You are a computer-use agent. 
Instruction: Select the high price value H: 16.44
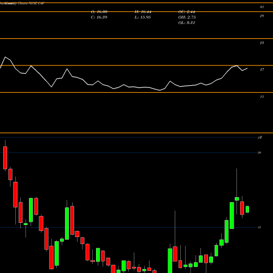143,12
